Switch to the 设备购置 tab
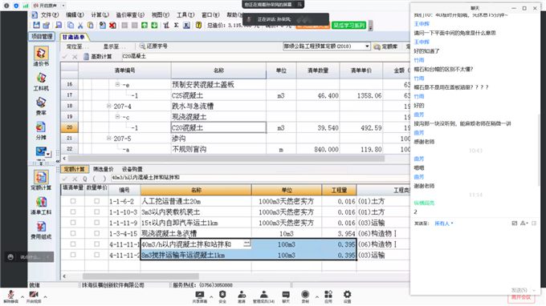 [132, 169]
